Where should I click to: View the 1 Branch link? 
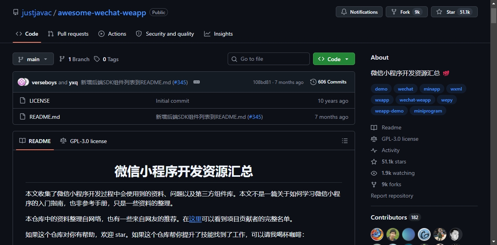pos(74,59)
